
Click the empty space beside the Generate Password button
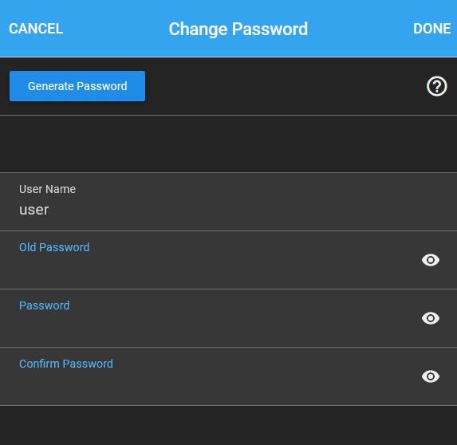click(286, 86)
